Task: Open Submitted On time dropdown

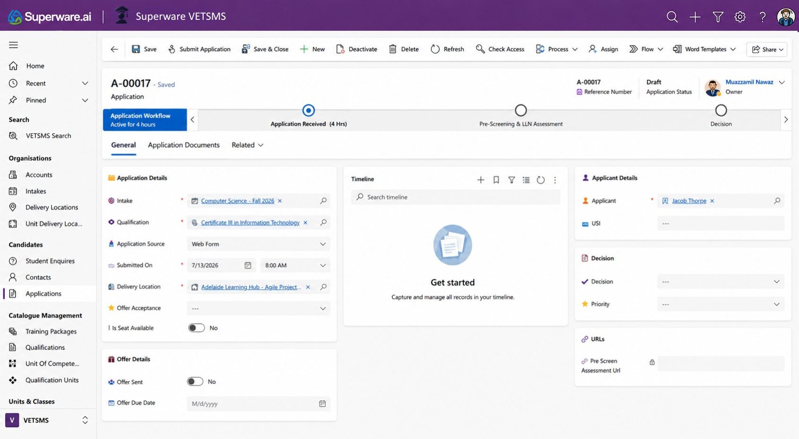Action: [295, 265]
